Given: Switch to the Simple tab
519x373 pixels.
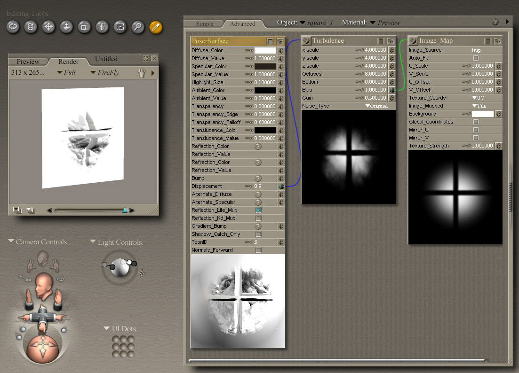Looking at the screenshot, I should point(205,23).
